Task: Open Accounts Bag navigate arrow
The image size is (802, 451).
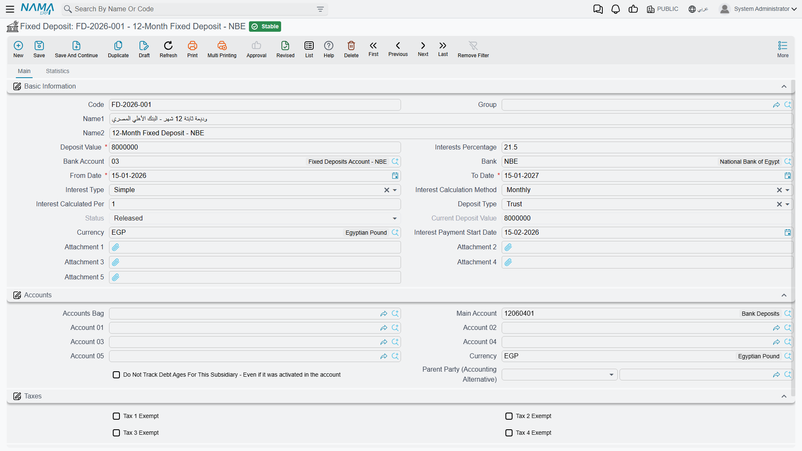Action: point(384,314)
